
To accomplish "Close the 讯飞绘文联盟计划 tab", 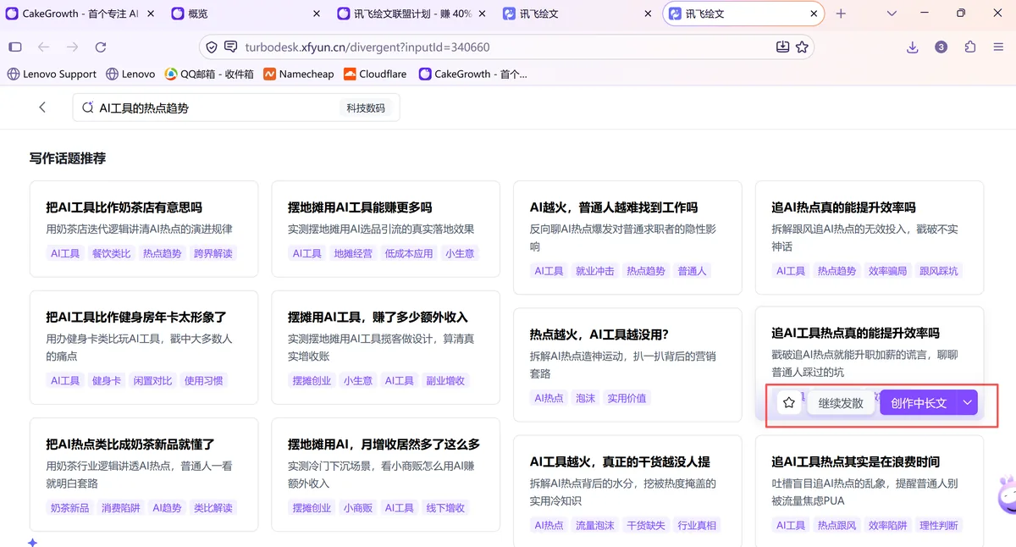I will (x=482, y=14).
